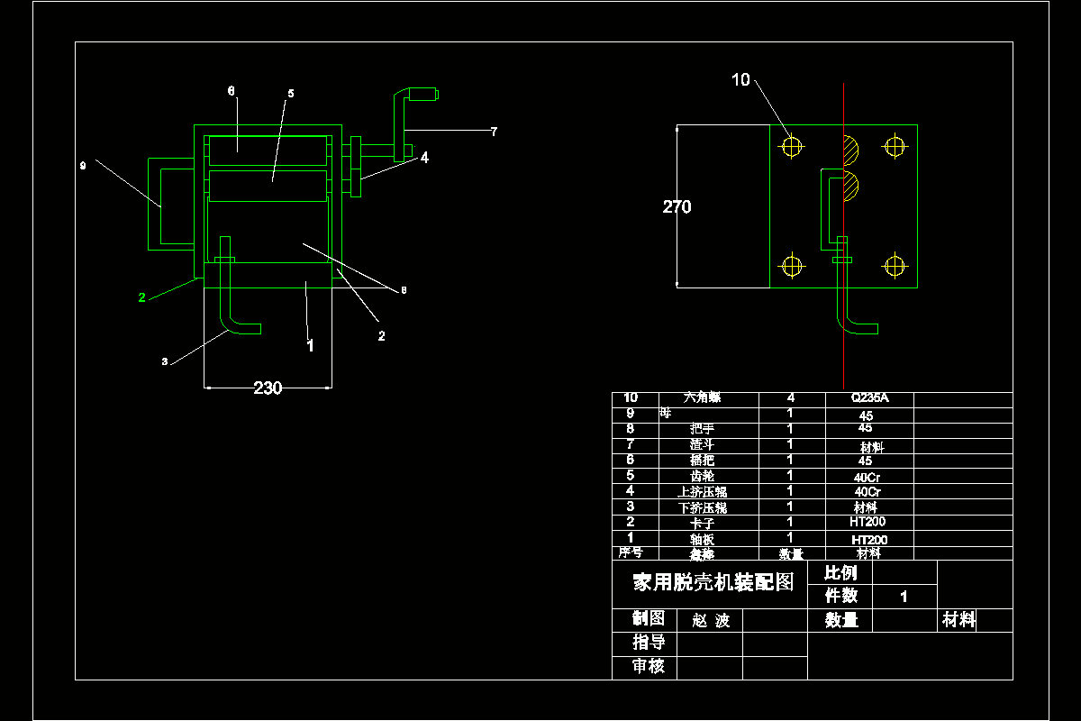Pick part label 3 beside the hook

click(165, 361)
